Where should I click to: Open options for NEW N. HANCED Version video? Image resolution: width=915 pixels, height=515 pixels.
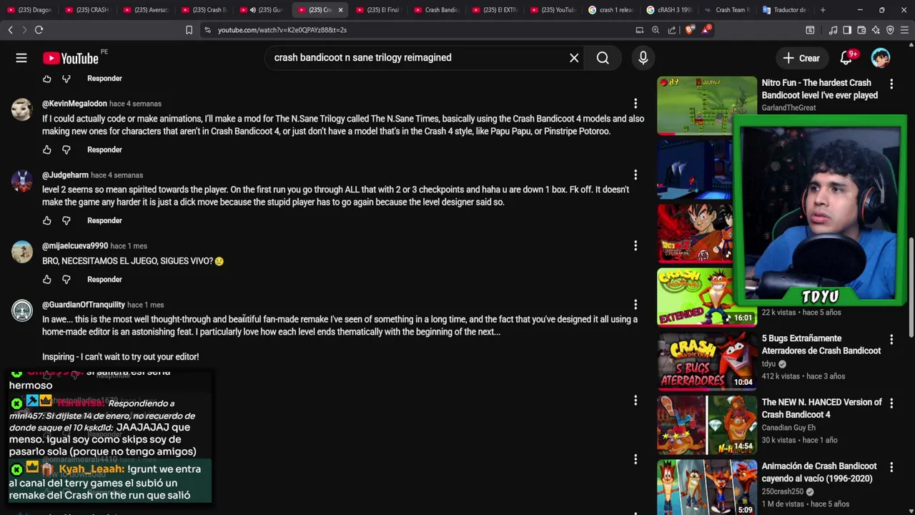pyautogui.click(x=891, y=403)
